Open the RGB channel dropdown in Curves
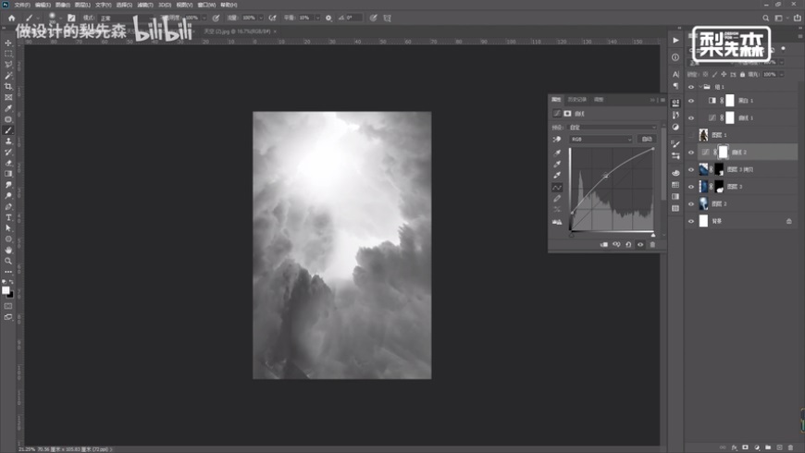 point(601,139)
